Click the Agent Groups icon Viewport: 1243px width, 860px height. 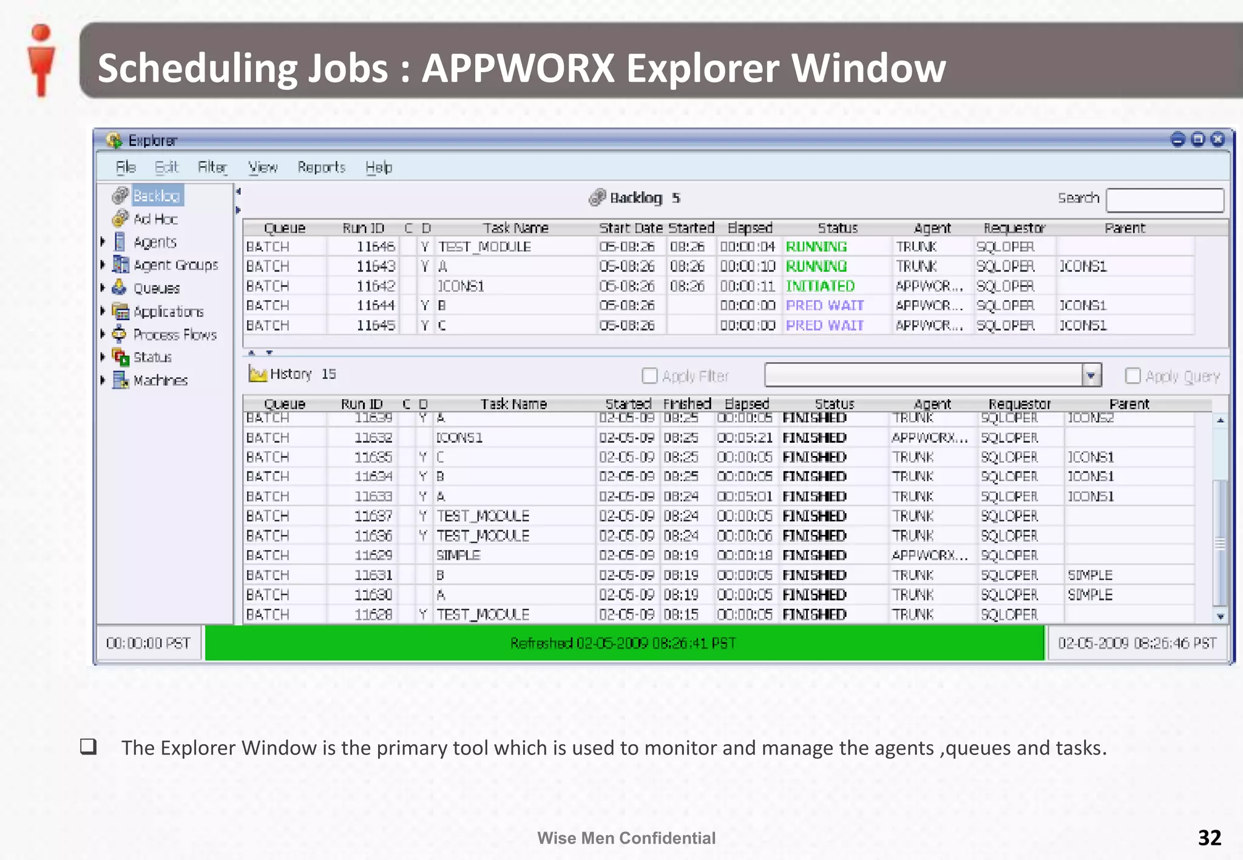click(x=121, y=264)
